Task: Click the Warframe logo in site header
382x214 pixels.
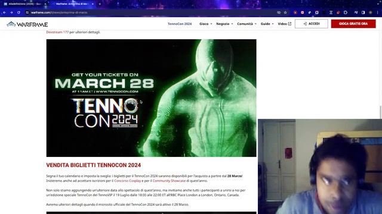Action: [27, 24]
